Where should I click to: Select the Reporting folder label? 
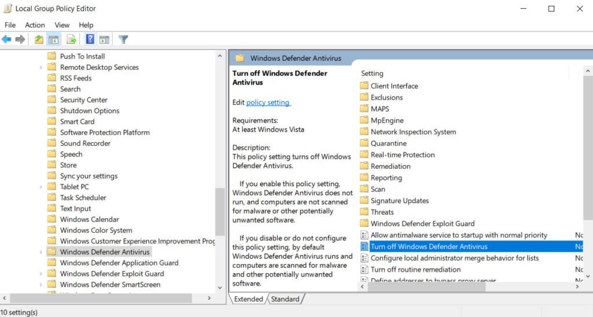(386, 178)
